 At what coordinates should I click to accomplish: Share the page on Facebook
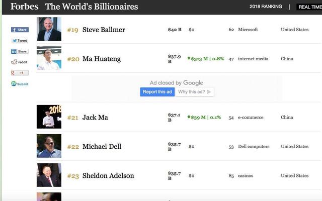tap(20, 30)
